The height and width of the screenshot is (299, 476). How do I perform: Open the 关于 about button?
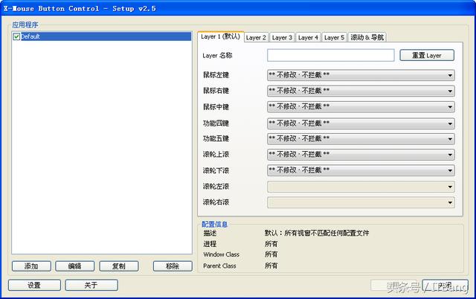tap(91, 285)
